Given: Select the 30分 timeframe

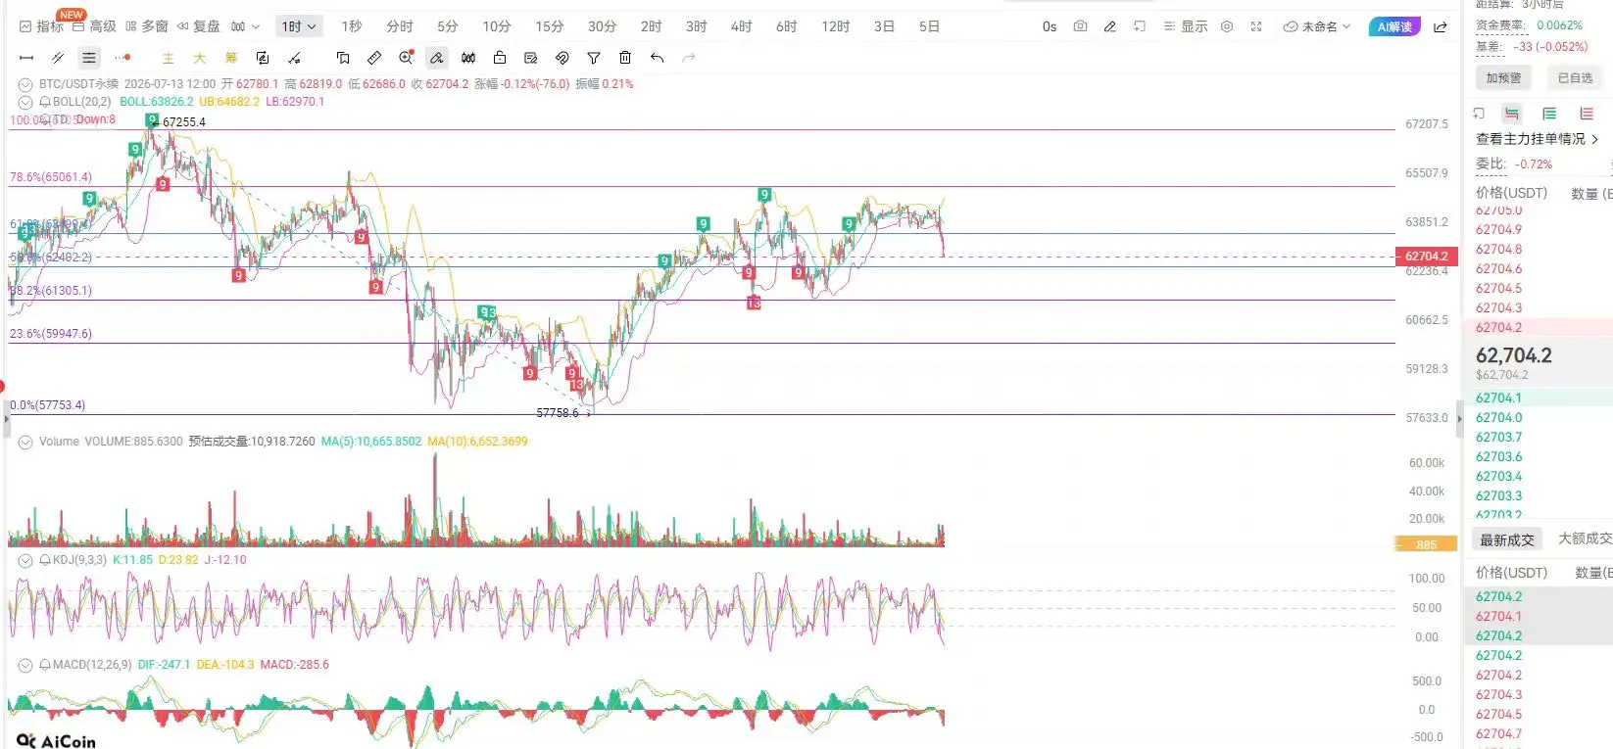Looking at the screenshot, I should (602, 26).
